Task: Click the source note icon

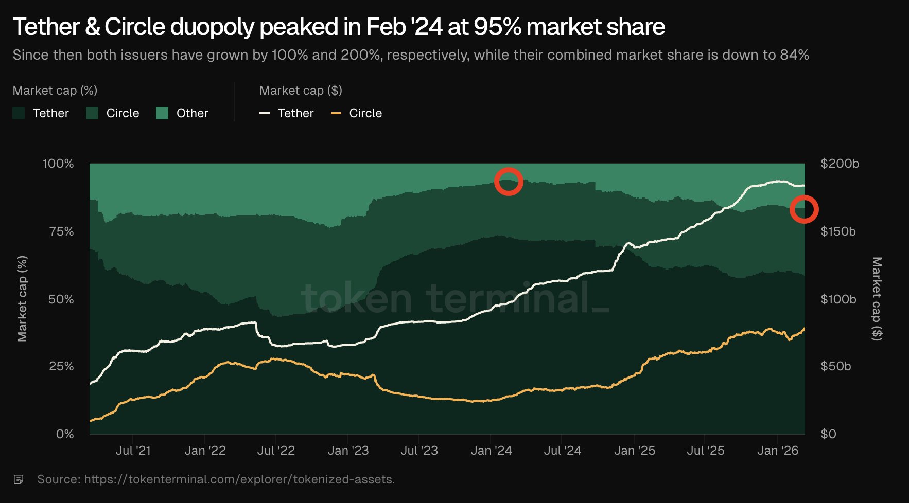Action: pyautogui.click(x=19, y=479)
